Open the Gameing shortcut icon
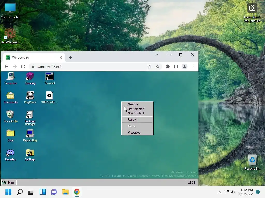Image resolution: width=265 pixels, height=198 pixels. point(30,78)
